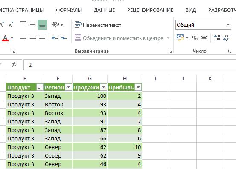Toggle bottom align for cell text
Screen dimensions: 236x169
click(x=42, y=25)
